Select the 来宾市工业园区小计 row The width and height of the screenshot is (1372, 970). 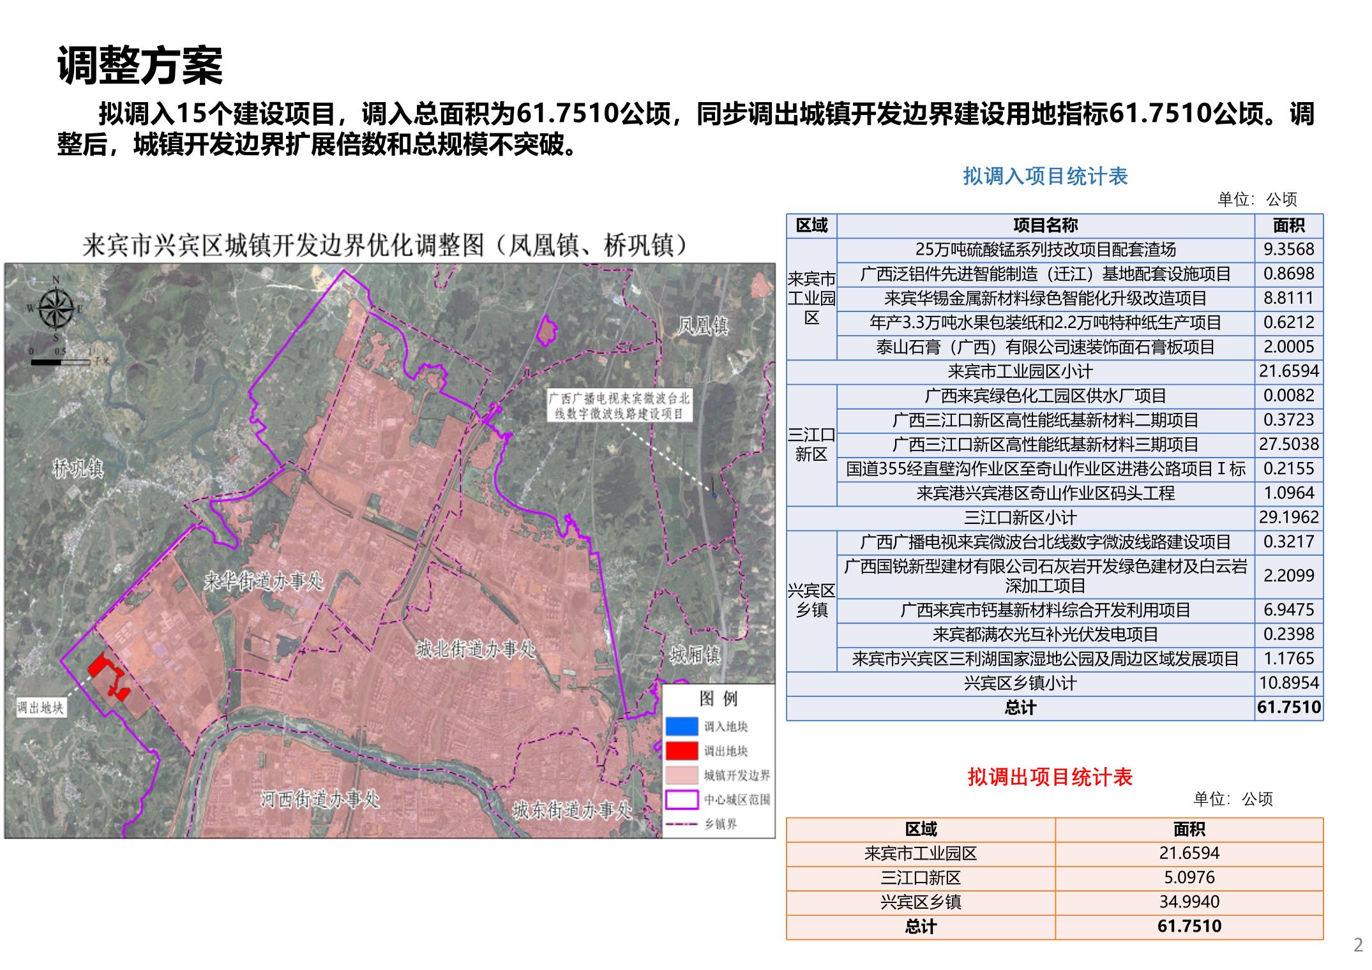pyautogui.click(x=1020, y=371)
